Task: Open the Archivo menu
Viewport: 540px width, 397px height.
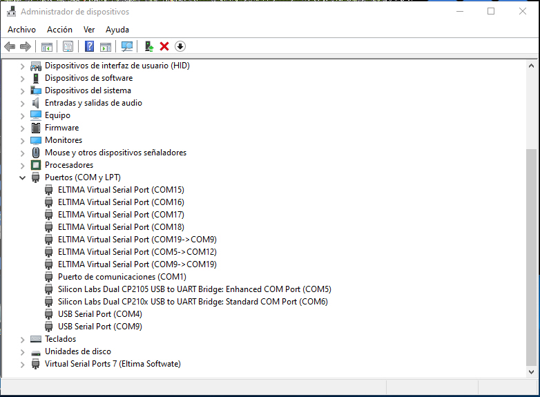Action: 21,30
